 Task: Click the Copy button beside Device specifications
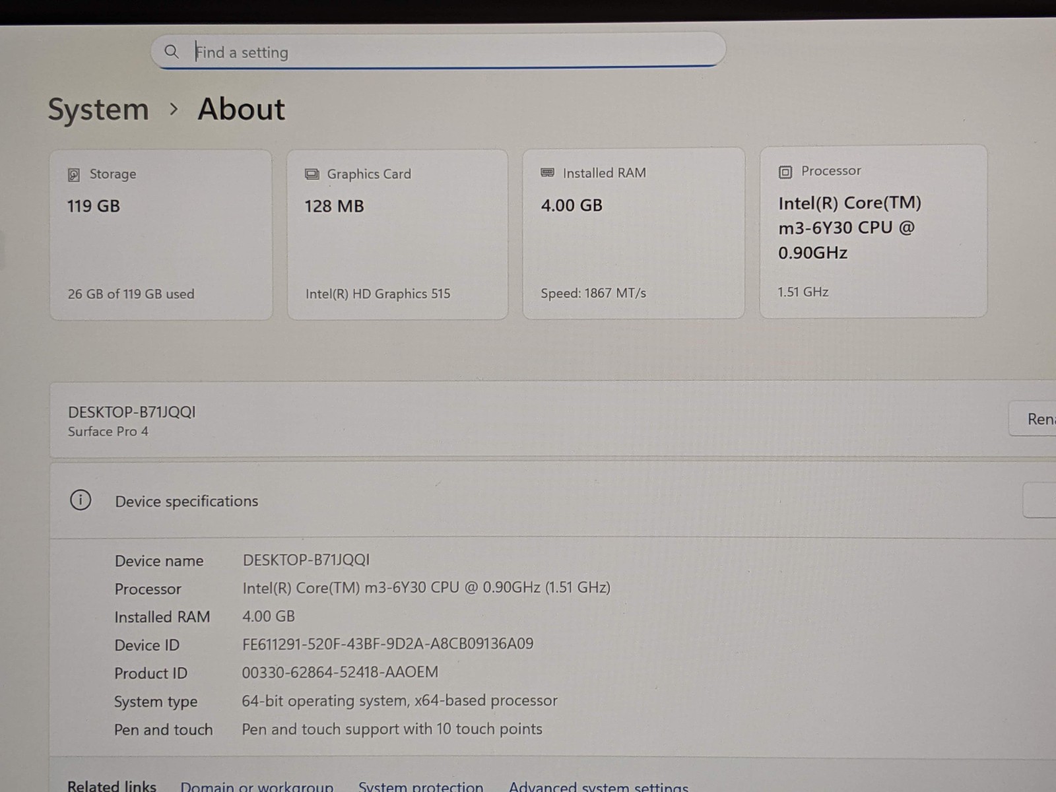click(1040, 500)
